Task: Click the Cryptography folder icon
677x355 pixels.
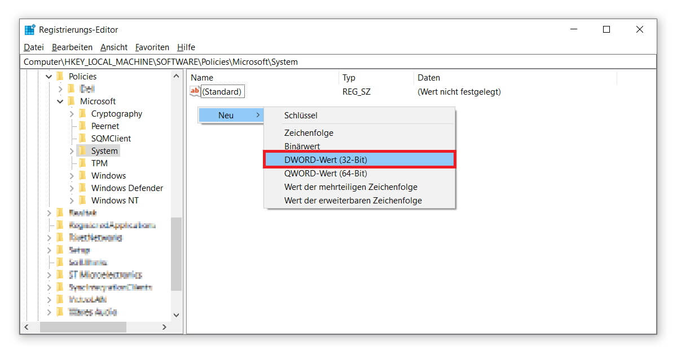Action: (82, 114)
